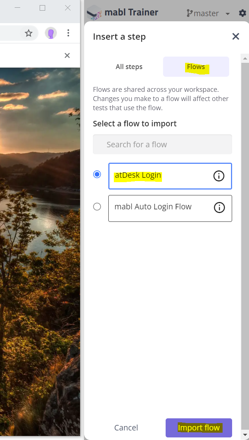Screen dimensions: 249x440
Task: Click the master branch icon
Action: tap(190, 13)
